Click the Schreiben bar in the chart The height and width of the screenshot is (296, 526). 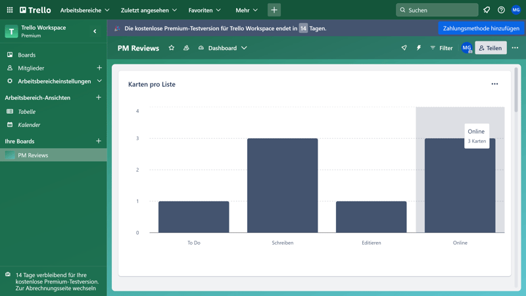coord(282,185)
